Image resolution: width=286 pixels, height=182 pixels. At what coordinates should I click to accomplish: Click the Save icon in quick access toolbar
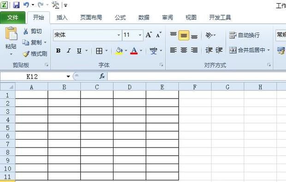(x=16, y=5)
